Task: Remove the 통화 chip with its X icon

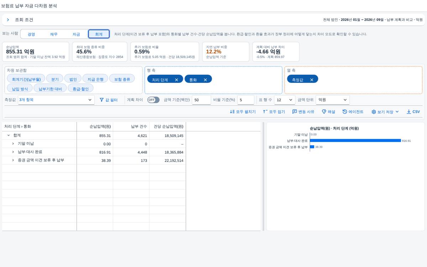Action: tap(205, 80)
